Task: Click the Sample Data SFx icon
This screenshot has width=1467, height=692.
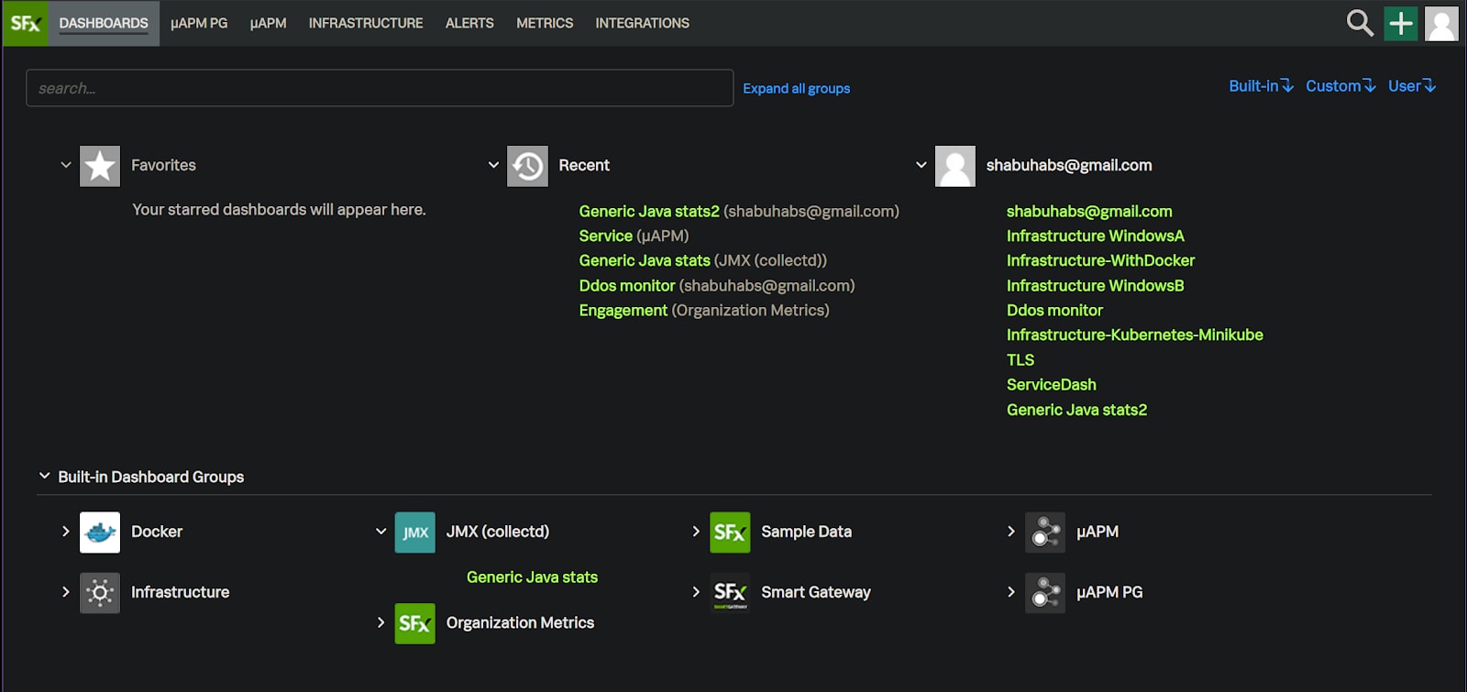Action: point(730,533)
